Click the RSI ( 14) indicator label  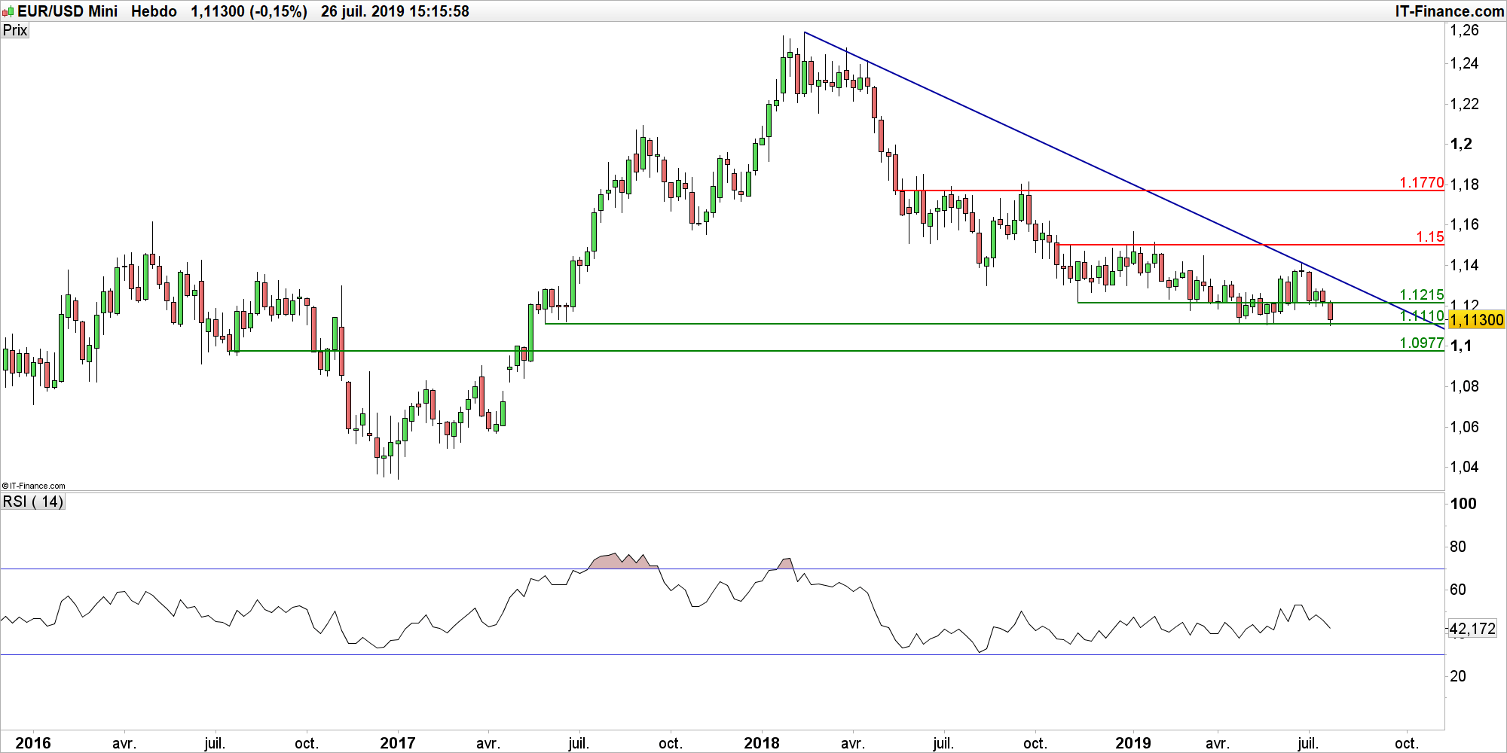point(33,501)
